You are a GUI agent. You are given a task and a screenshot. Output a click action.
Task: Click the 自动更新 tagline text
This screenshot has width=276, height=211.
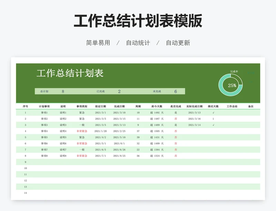178,43
